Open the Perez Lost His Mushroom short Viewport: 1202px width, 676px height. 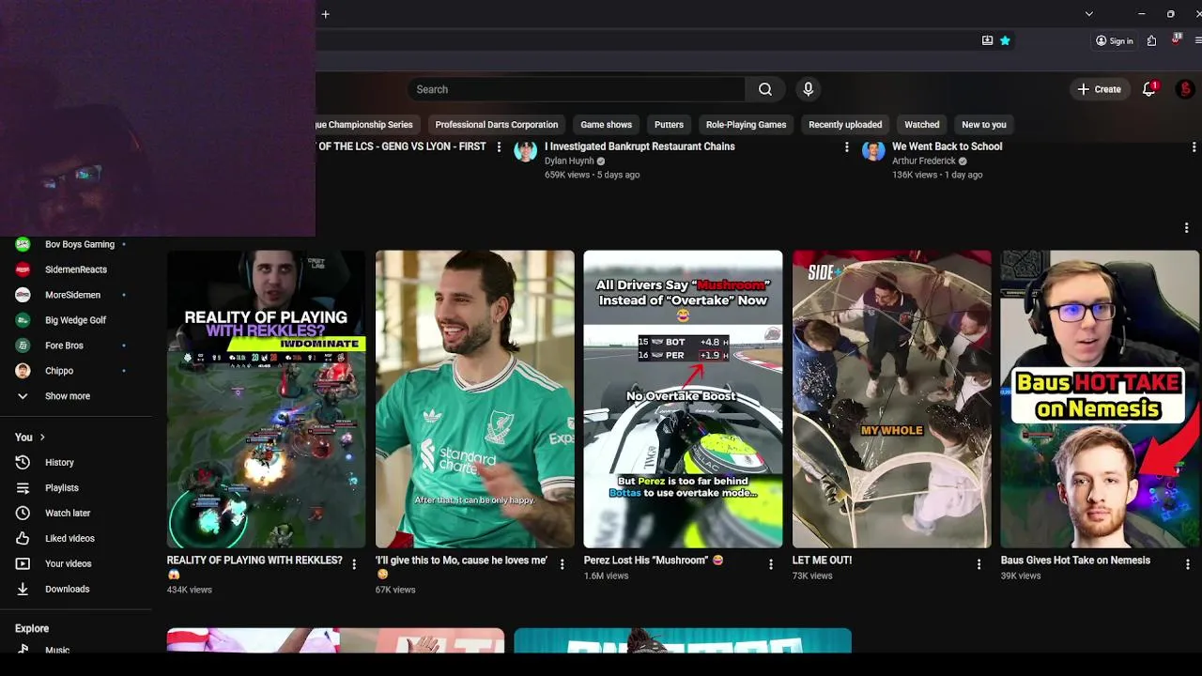tap(683, 399)
